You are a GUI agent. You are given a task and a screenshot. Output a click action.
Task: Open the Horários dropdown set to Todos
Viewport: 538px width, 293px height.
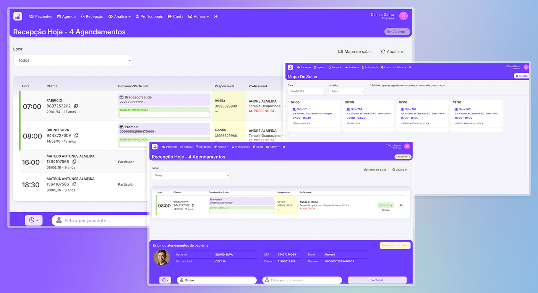(346, 92)
